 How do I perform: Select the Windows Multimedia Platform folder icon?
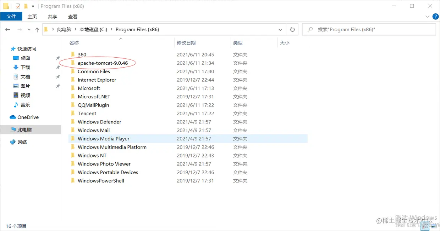pos(72,147)
